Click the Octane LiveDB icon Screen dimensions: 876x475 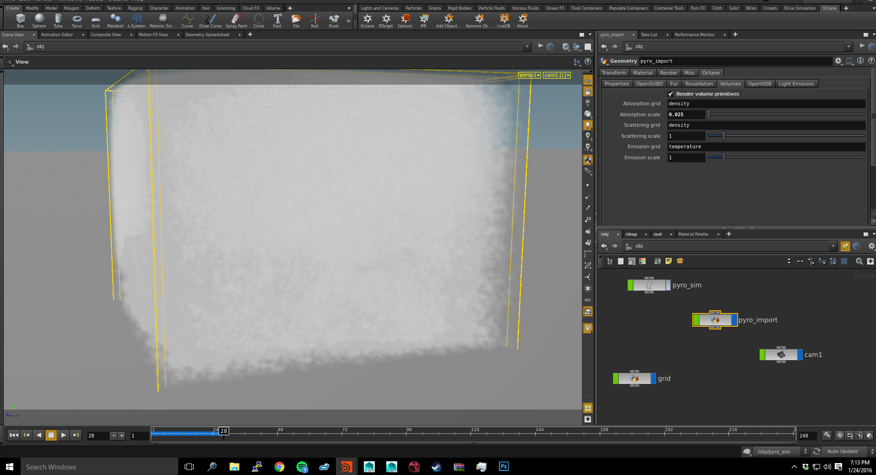504,20
